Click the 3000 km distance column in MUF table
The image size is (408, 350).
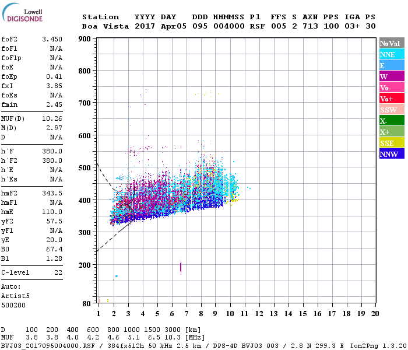(x=173, y=330)
